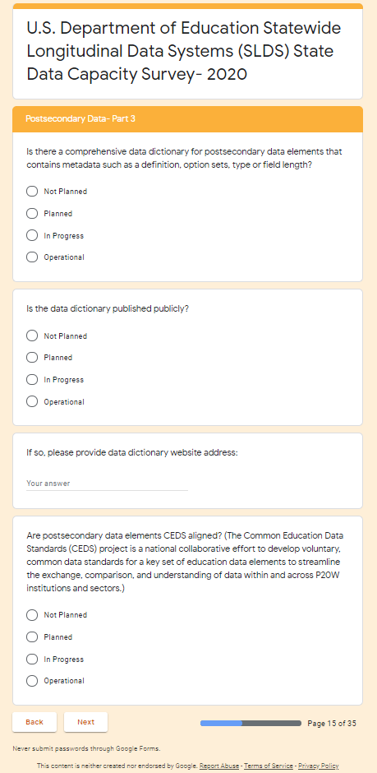Open the Privacy Policy link

(319, 766)
